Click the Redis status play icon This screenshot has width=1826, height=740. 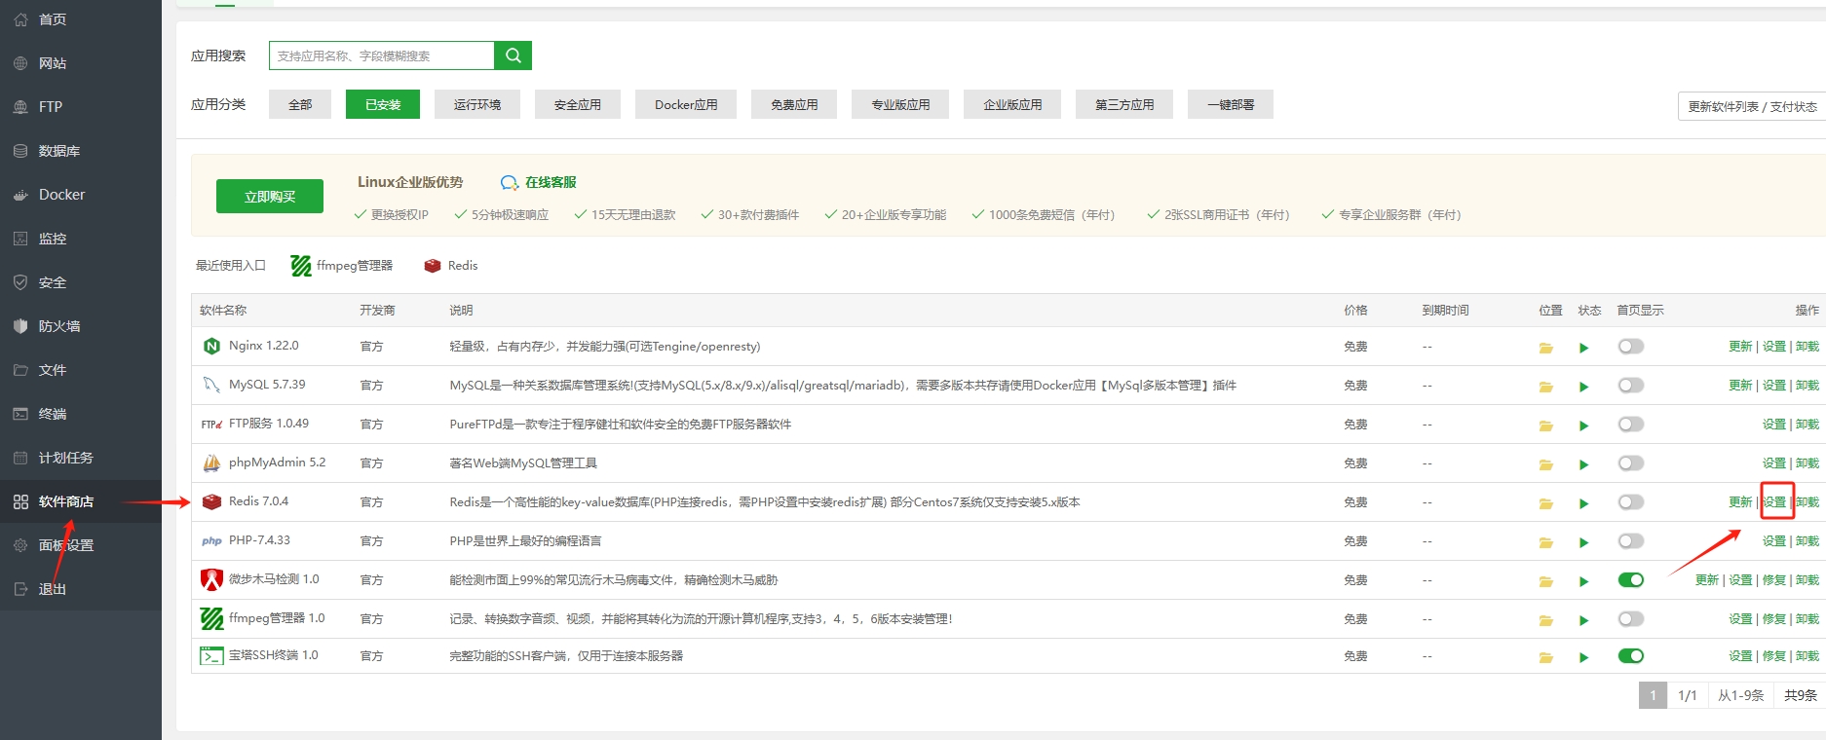(x=1583, y=503)
